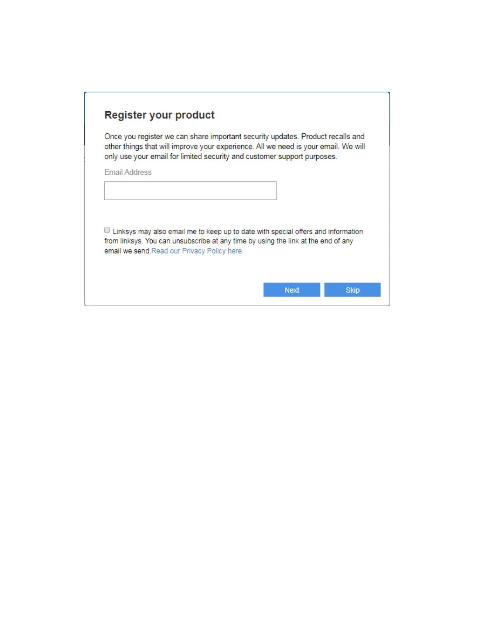This screenshot has width=478, height=618.
Task: Tick the box before Linksys may also email me
Action: click(107, 230)
